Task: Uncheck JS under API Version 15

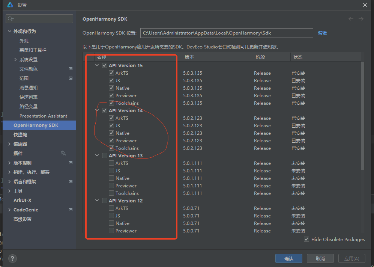Action: pos(111,80)
